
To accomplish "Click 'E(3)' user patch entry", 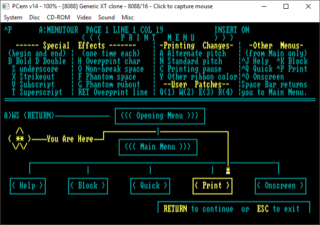I will click(x=206, y=92).
